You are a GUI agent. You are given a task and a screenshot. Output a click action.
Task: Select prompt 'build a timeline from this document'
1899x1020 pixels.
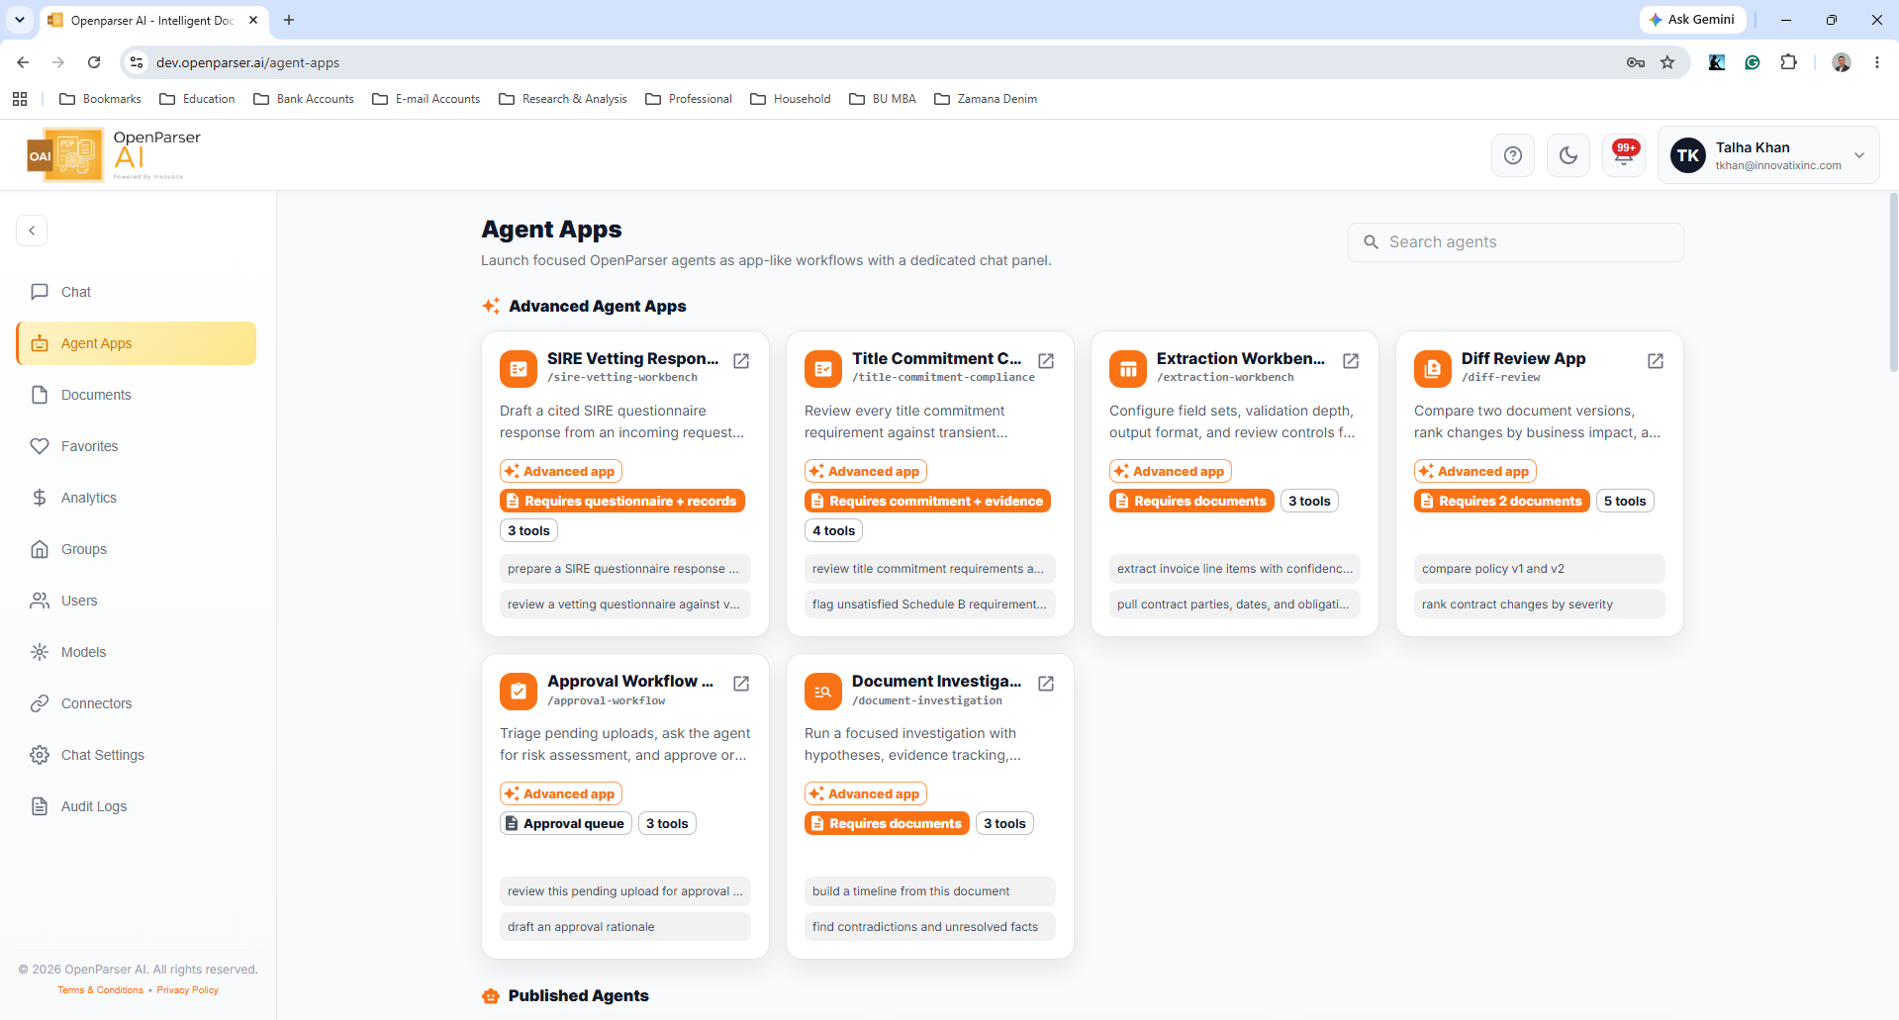click(x=929, y=891)
